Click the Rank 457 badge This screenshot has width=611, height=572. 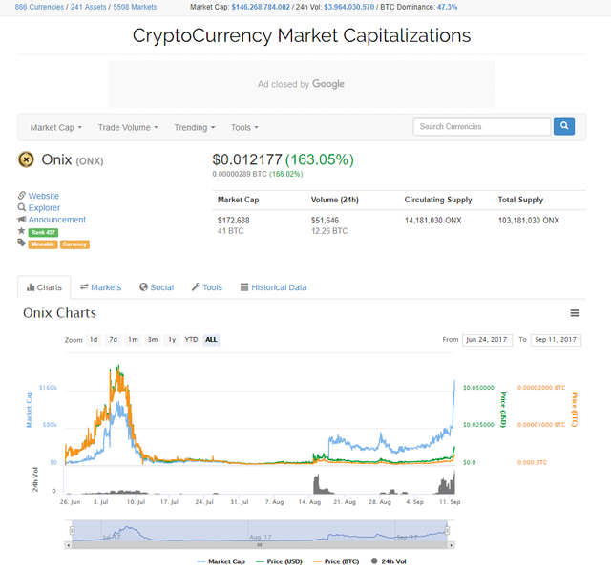pyautogui.click(x=43, y=232)
